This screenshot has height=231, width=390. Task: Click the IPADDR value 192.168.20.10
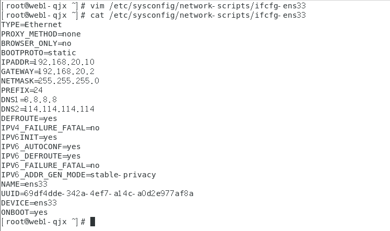pyautogui.click(x=67, y=62)
